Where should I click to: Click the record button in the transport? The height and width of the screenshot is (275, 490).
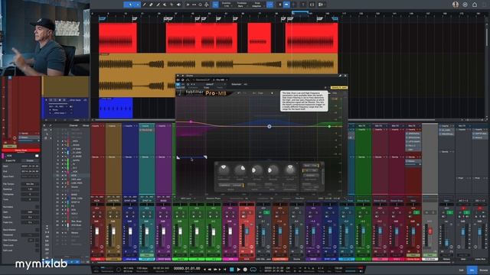point(245,270)
